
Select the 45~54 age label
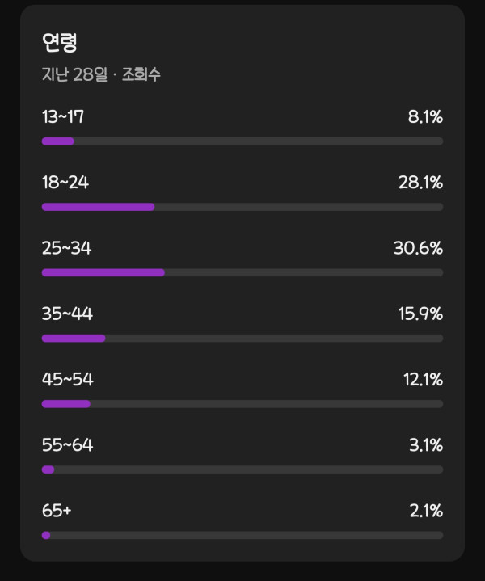coord(67,379)
